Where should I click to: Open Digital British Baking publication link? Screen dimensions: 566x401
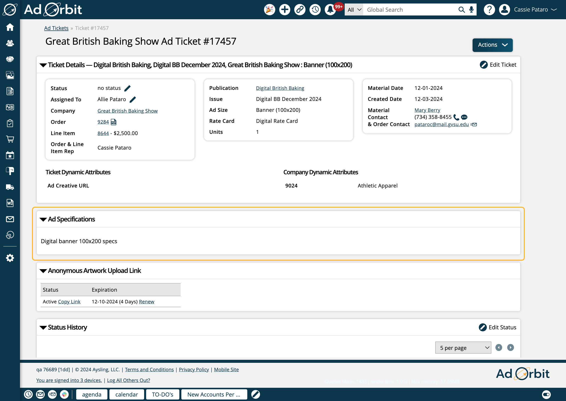[x=280, y=88]
